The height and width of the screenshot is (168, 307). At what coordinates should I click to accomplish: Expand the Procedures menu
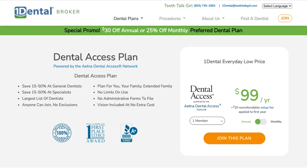click(172, 19)
